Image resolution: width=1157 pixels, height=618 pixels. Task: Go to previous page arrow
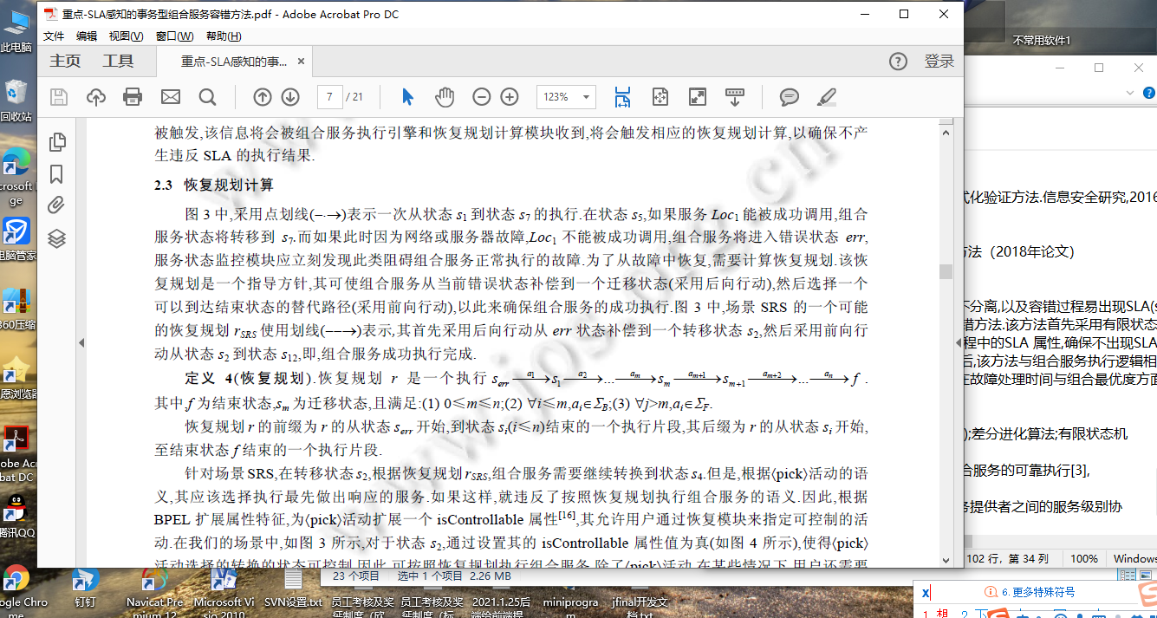coord(263,97)
